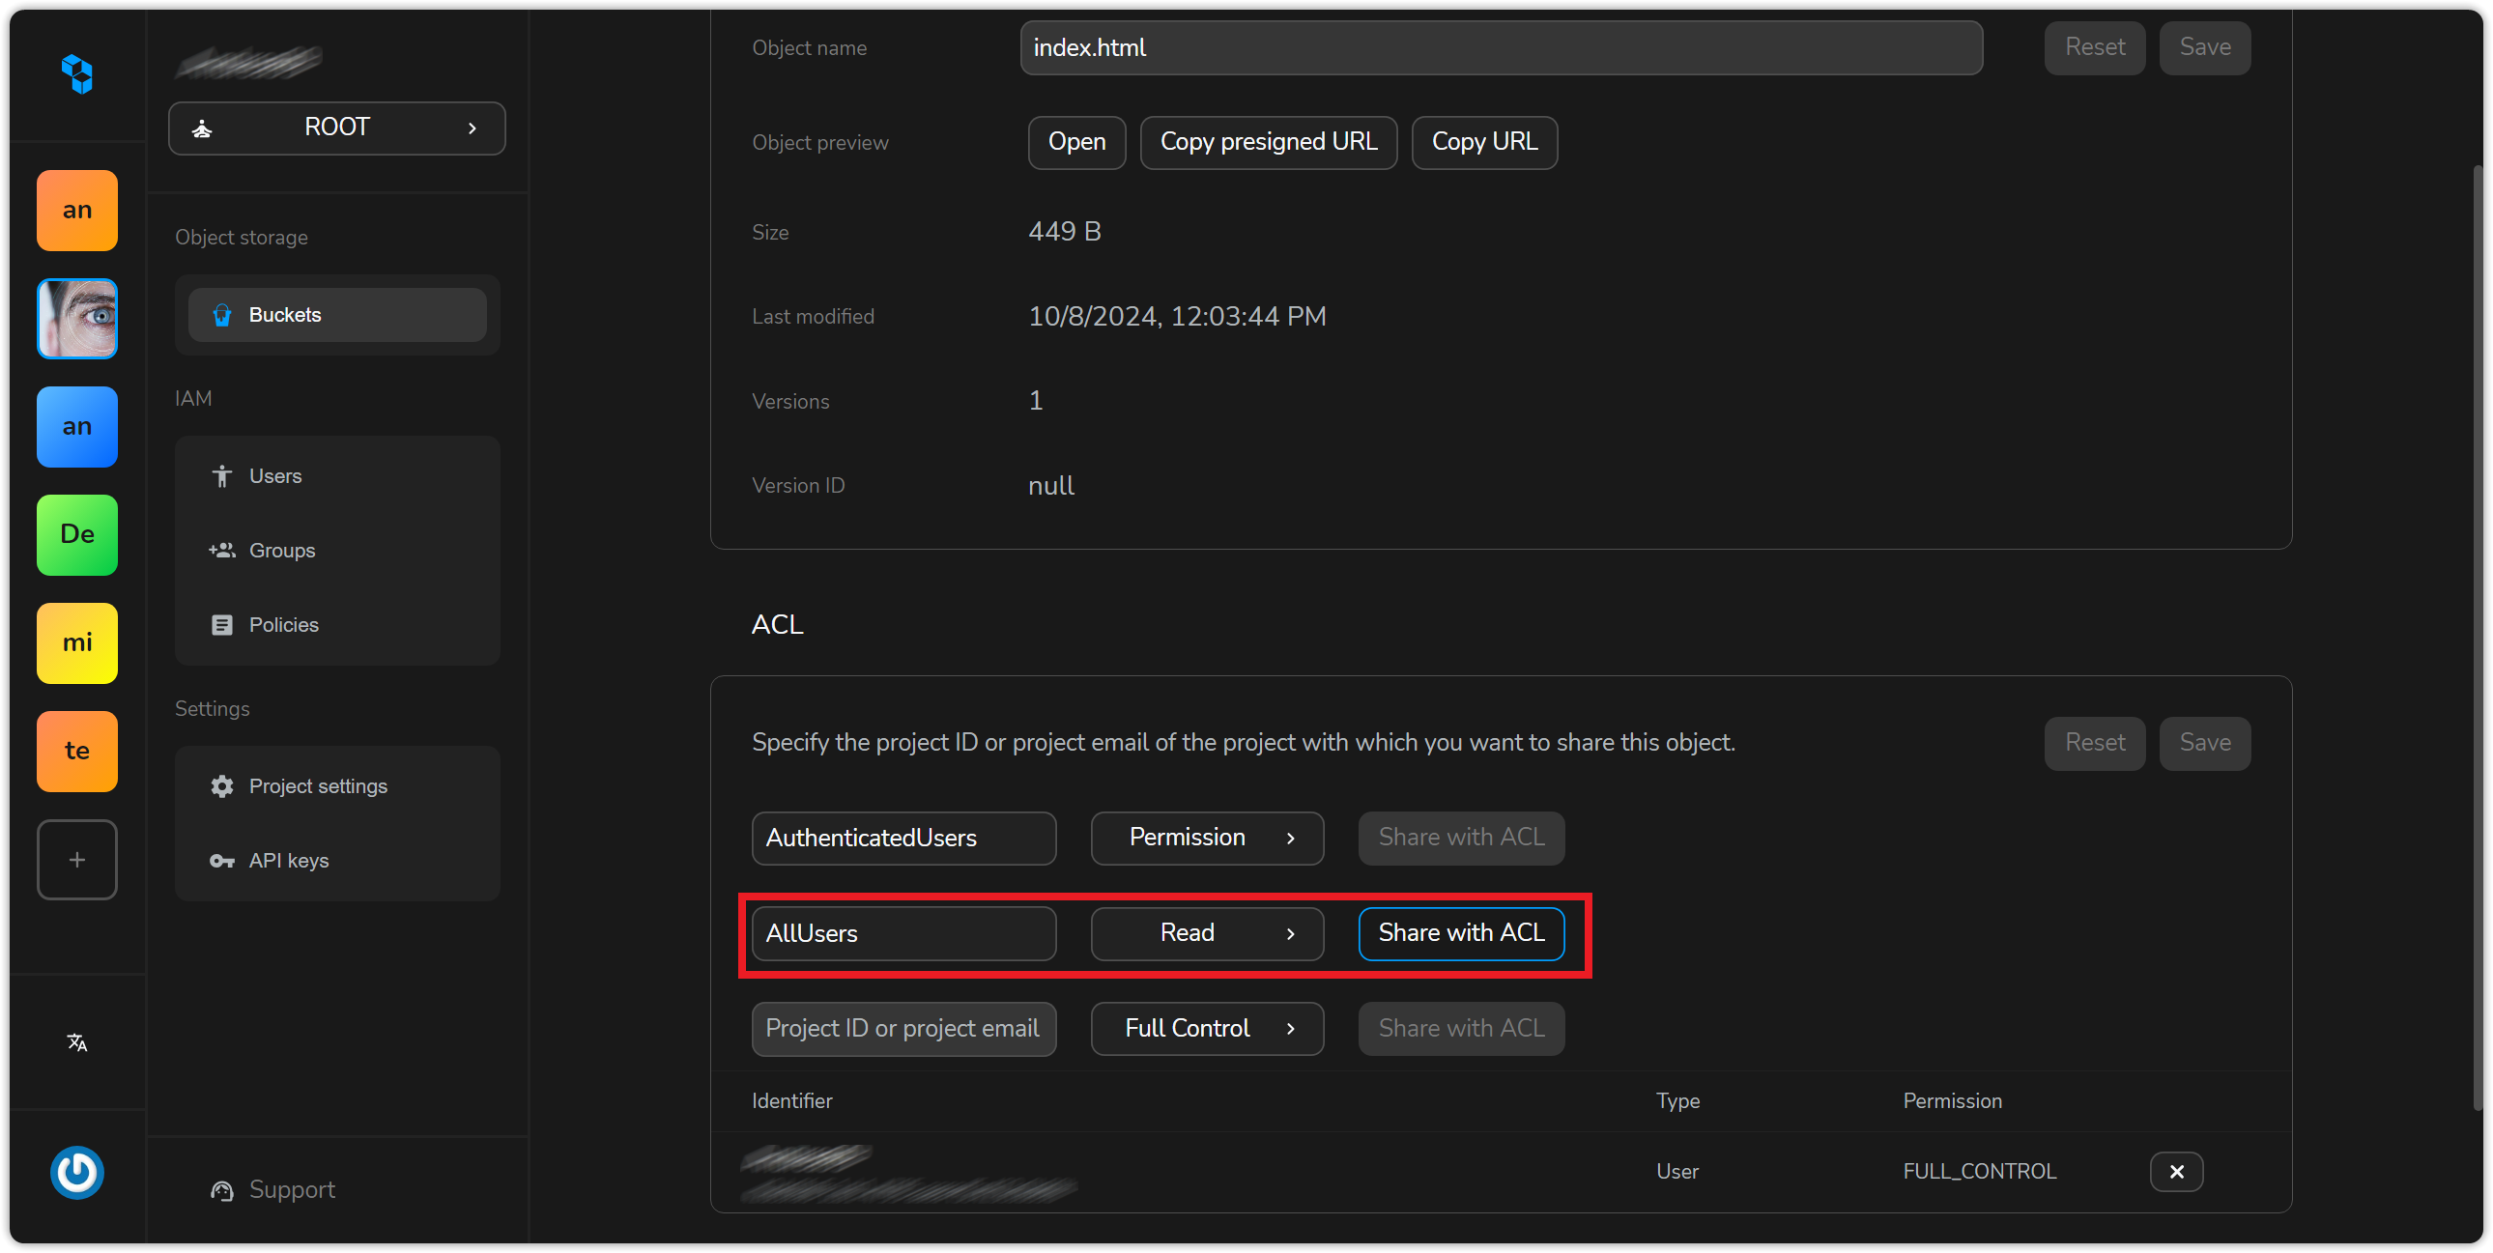
Task: Click the plus icon to add new project
Action: 76,860
